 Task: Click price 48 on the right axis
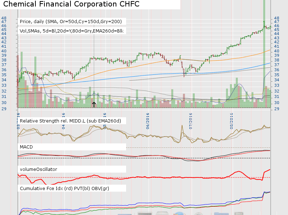pyautogui.click(x=276, y=18)
